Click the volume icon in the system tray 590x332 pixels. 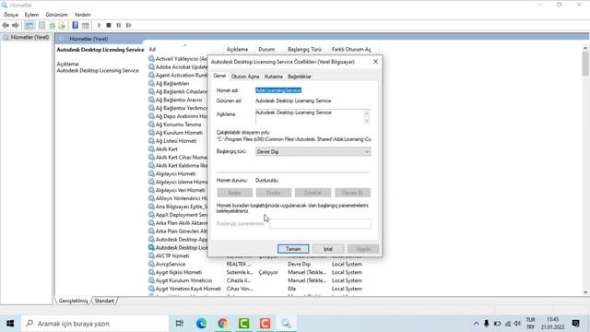pyautogui.click(x=518, y=324)
